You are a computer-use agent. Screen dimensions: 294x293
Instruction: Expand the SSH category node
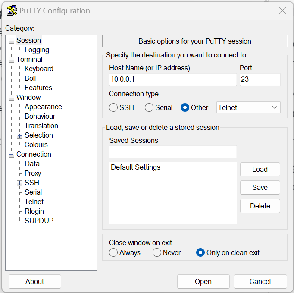(19, 183)
